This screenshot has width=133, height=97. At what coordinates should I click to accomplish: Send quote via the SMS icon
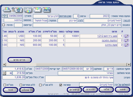(46, 10)
